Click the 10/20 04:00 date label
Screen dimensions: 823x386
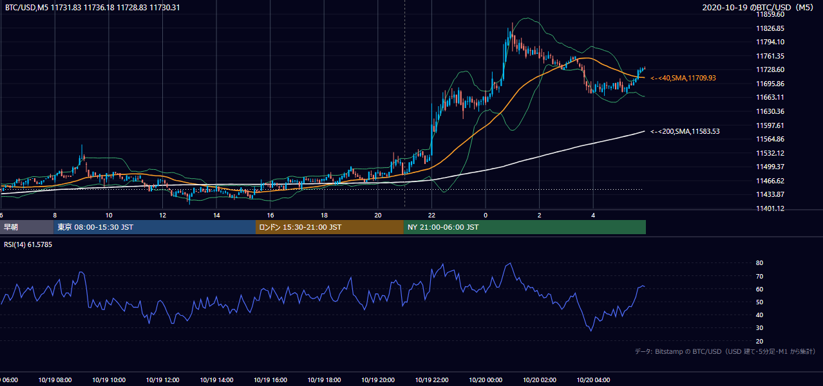click(x=594, y=380)
